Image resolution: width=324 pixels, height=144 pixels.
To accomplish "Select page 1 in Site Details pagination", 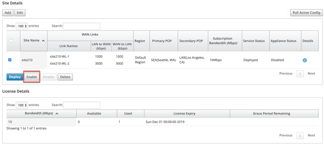I will (300, 73).
